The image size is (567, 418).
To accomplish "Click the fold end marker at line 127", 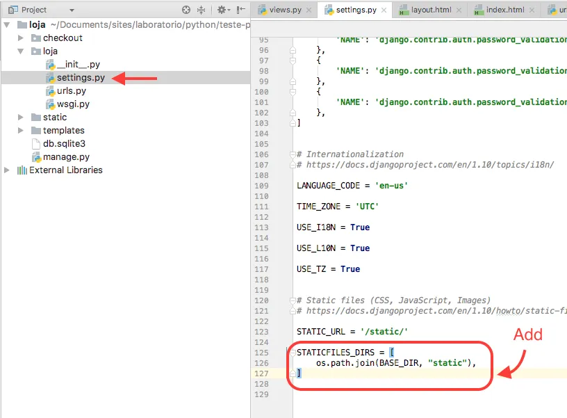I will (x=293, y=373).
